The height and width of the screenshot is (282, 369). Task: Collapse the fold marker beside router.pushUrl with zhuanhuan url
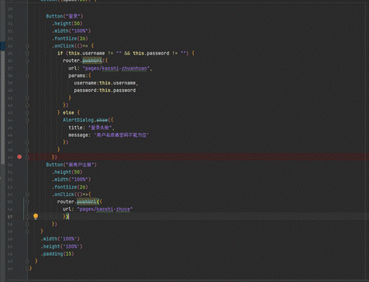pos(27,60)
